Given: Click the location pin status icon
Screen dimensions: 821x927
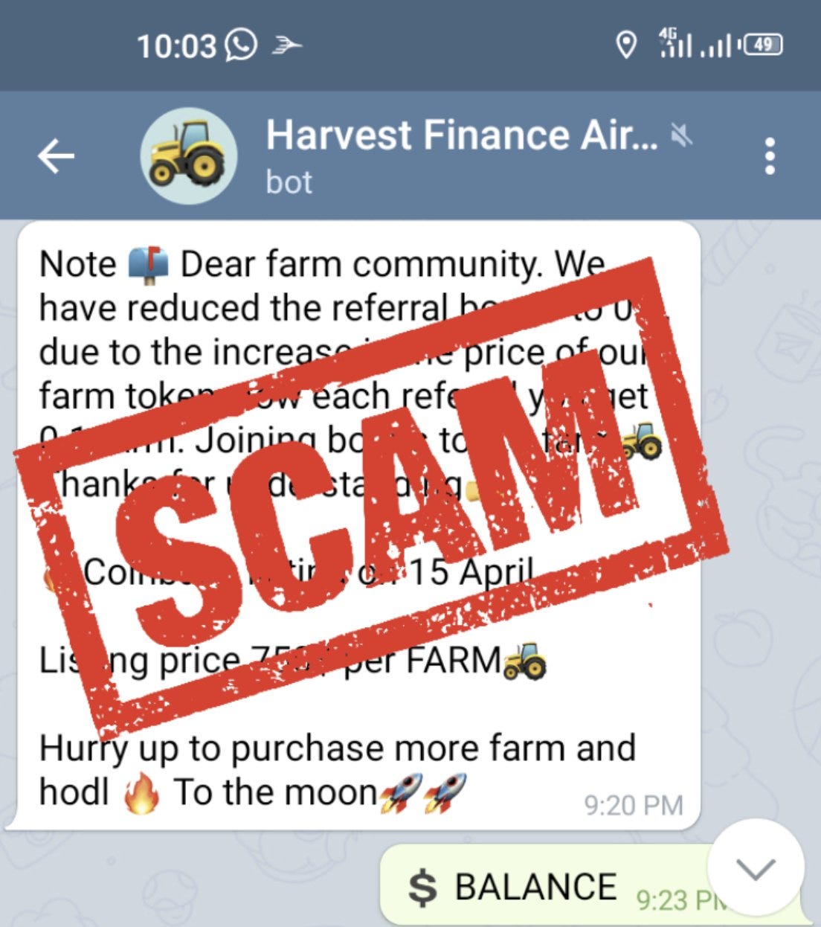Looking at the screenshot, I should 627,45.
